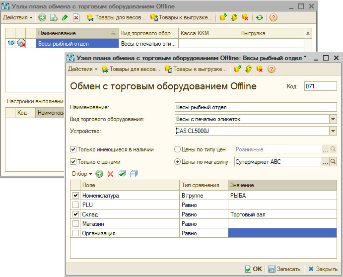Expand 'Вид торгового оборудования' dropdown

tap(333, 119)
